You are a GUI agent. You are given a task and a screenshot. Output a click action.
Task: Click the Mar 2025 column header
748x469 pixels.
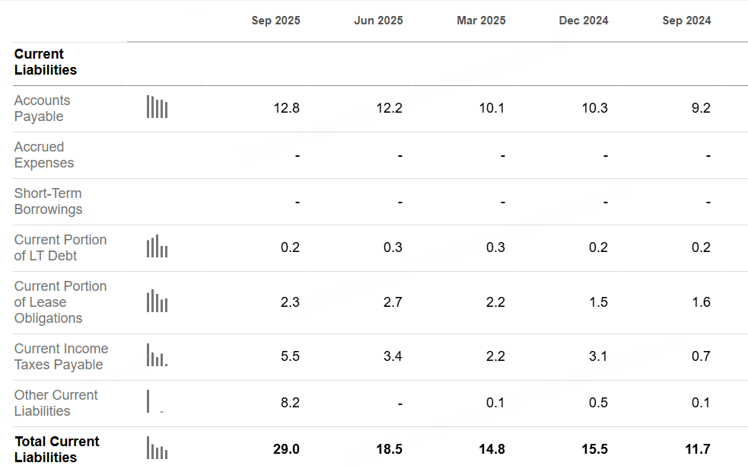click(x=481, y=21)
